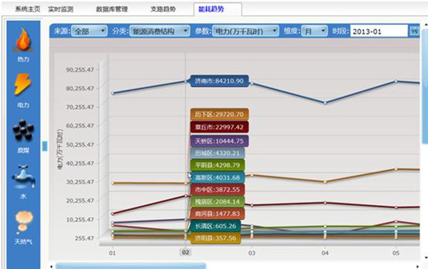Screen dimensions: 428x269
Task: Click the horizontal scrollbar right arrow
Action: tap(417, 266)
